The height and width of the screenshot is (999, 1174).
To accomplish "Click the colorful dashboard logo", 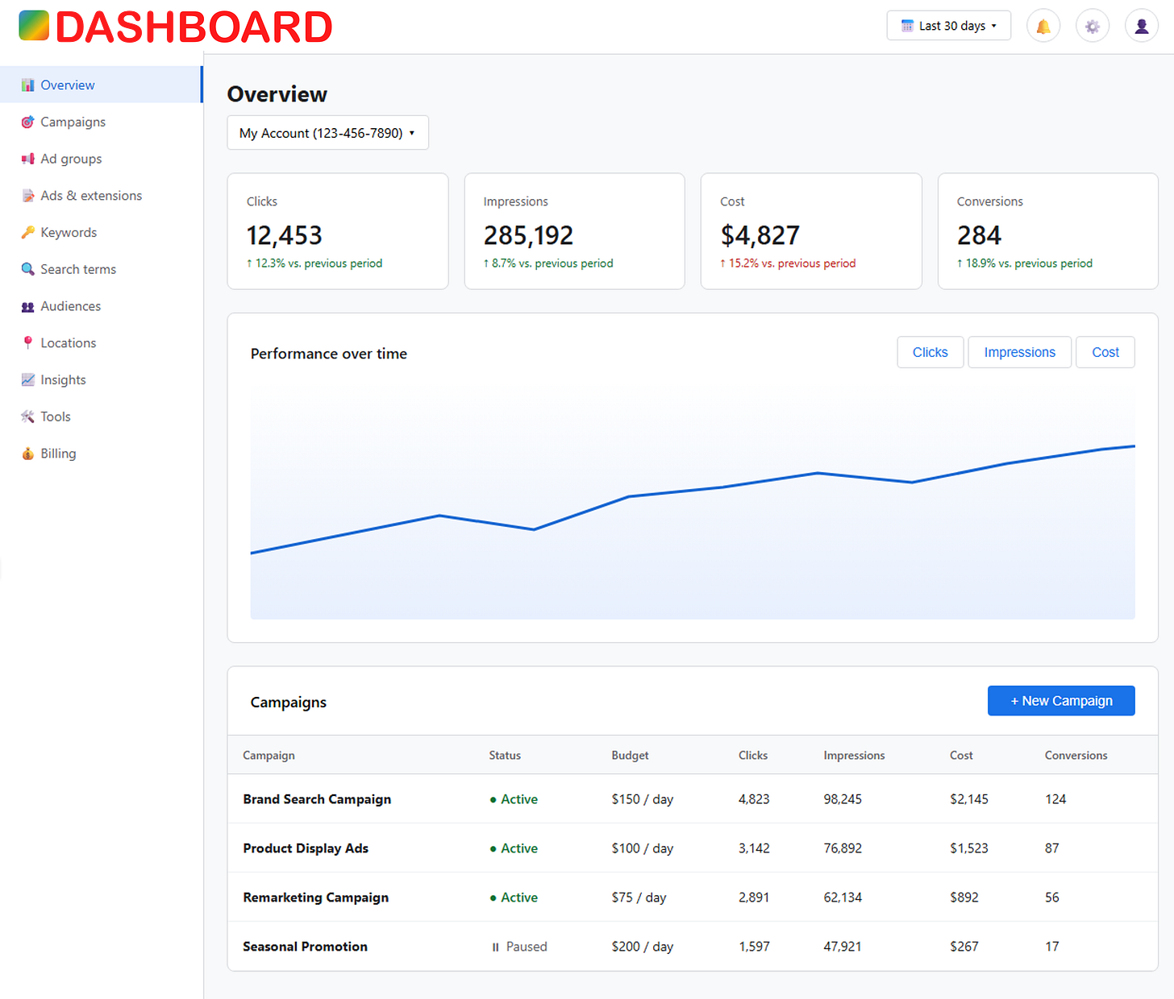I will point(34,25).
